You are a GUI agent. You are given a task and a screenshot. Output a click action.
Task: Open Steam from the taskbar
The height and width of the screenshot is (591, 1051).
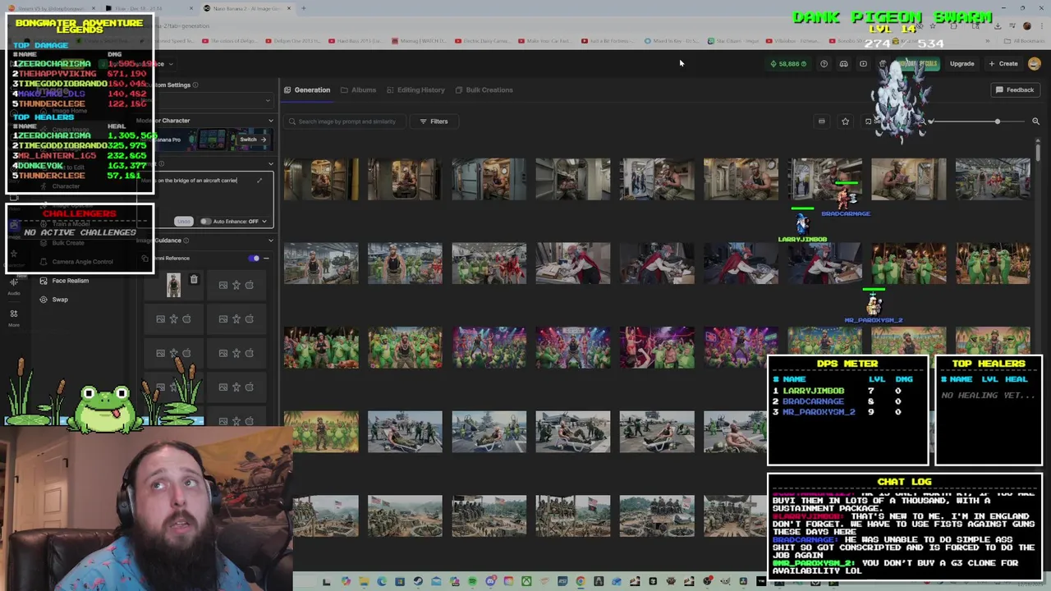[x=418, y=582]
